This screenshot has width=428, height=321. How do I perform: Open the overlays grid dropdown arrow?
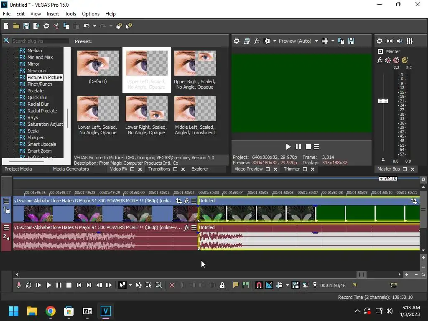click(333, 41)
